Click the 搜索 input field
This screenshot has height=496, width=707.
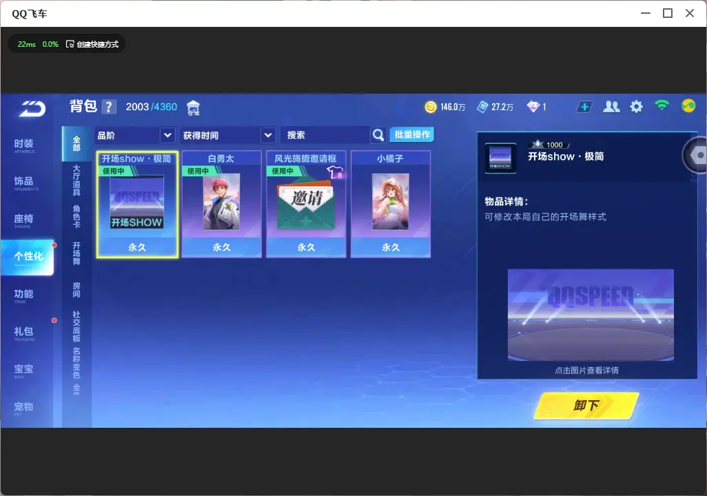coord(325,135)
